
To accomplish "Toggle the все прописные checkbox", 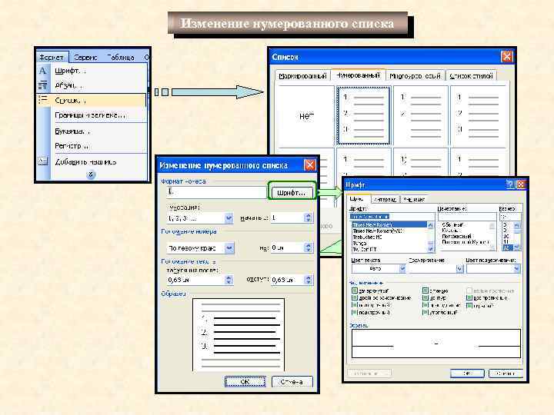I will point(469,298).
